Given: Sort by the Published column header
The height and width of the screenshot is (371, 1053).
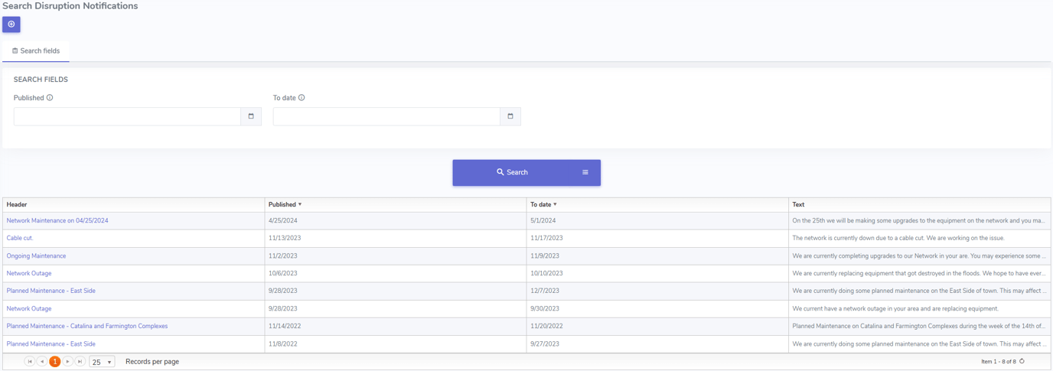Looking at the screenshot, I should point(282,205).
